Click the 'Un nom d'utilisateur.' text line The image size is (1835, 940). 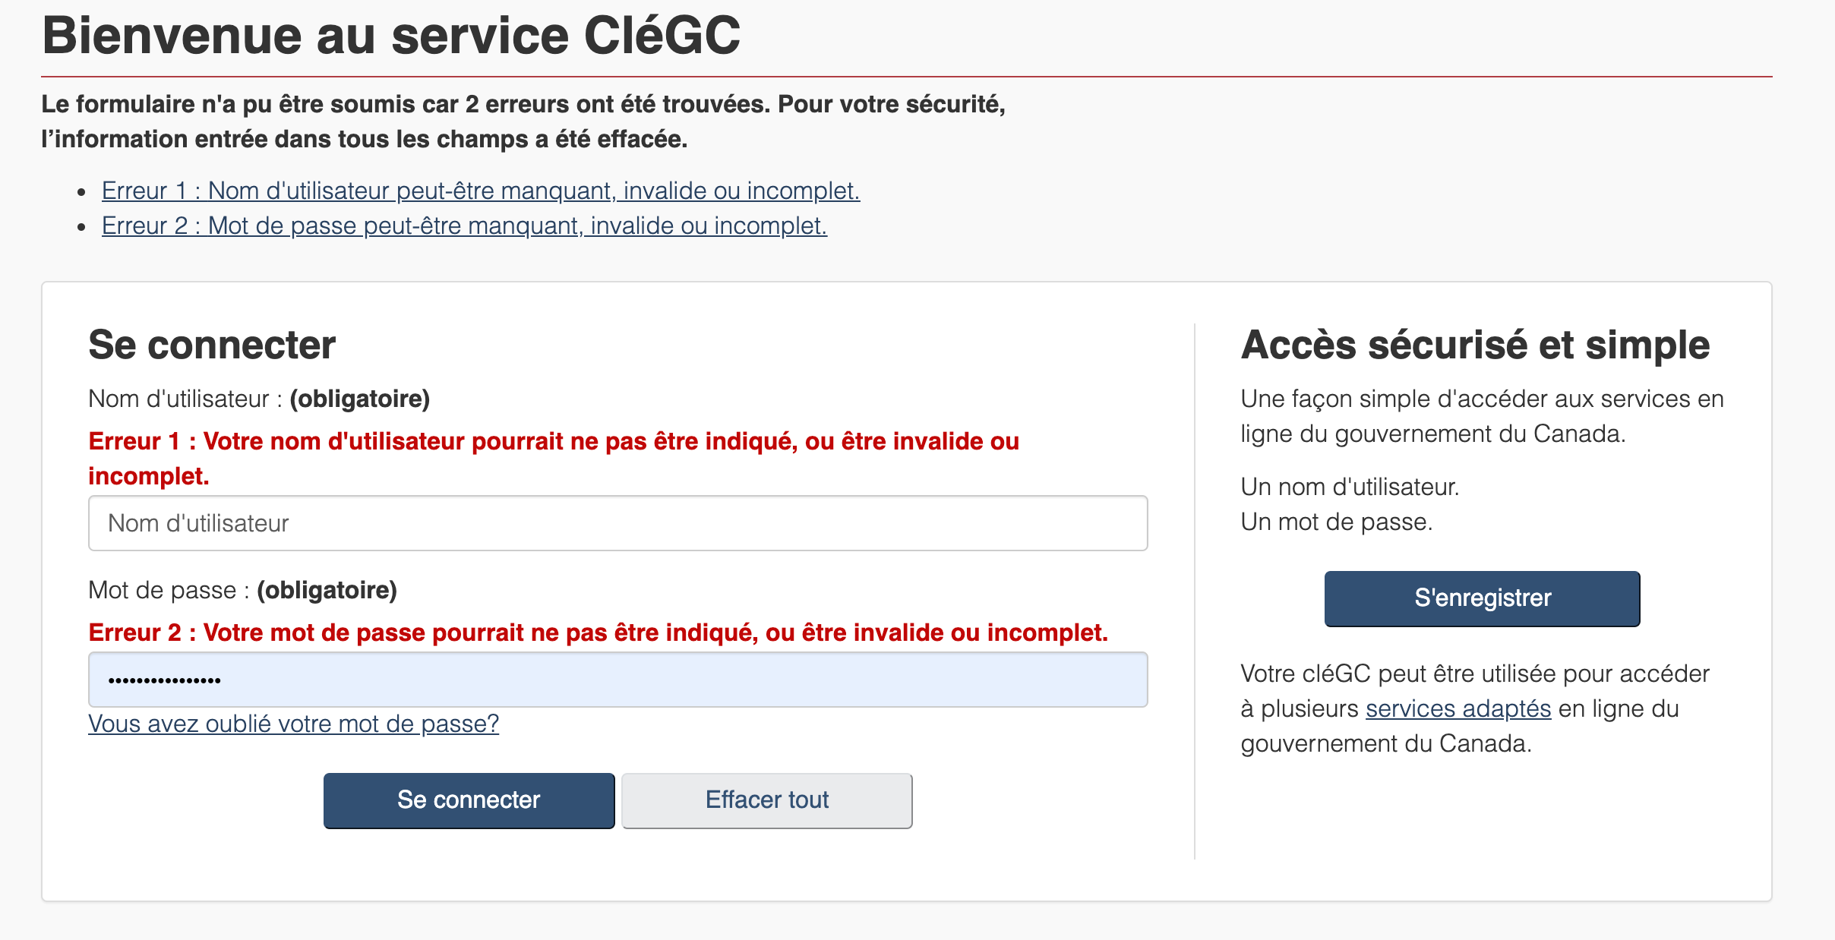click(x=1350, y=487)
